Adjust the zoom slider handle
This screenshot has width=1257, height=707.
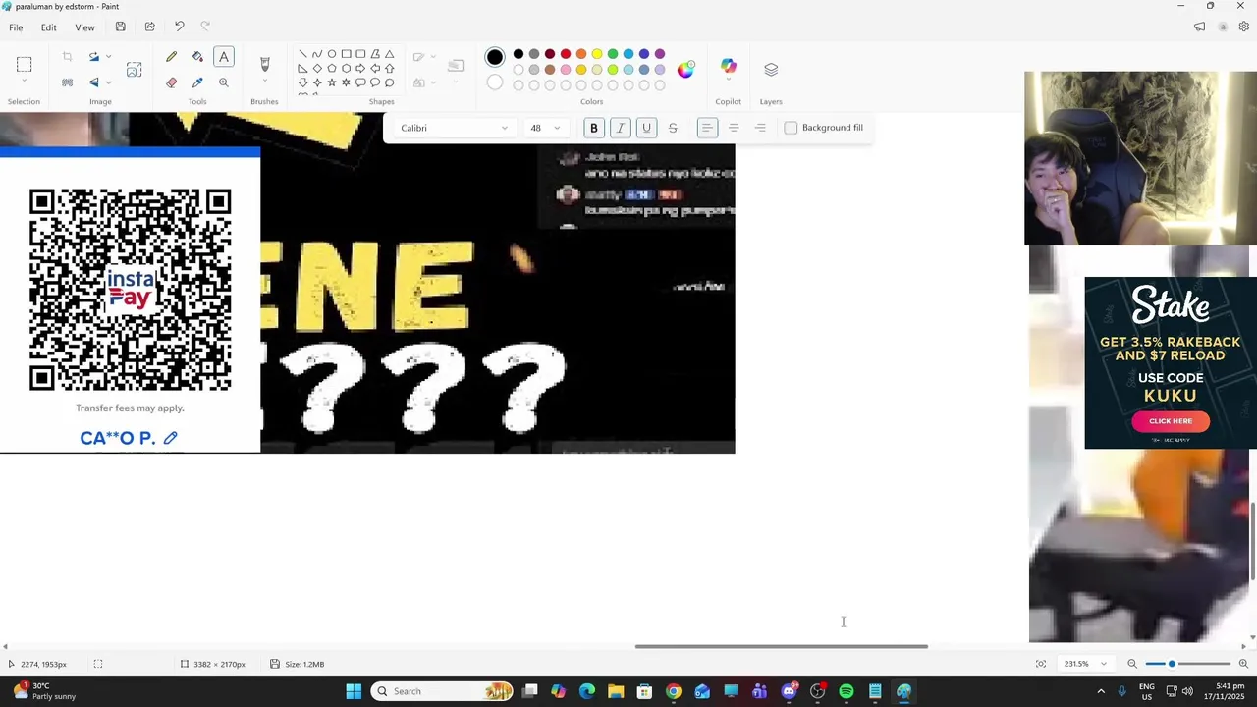[x=1171, y=664]
